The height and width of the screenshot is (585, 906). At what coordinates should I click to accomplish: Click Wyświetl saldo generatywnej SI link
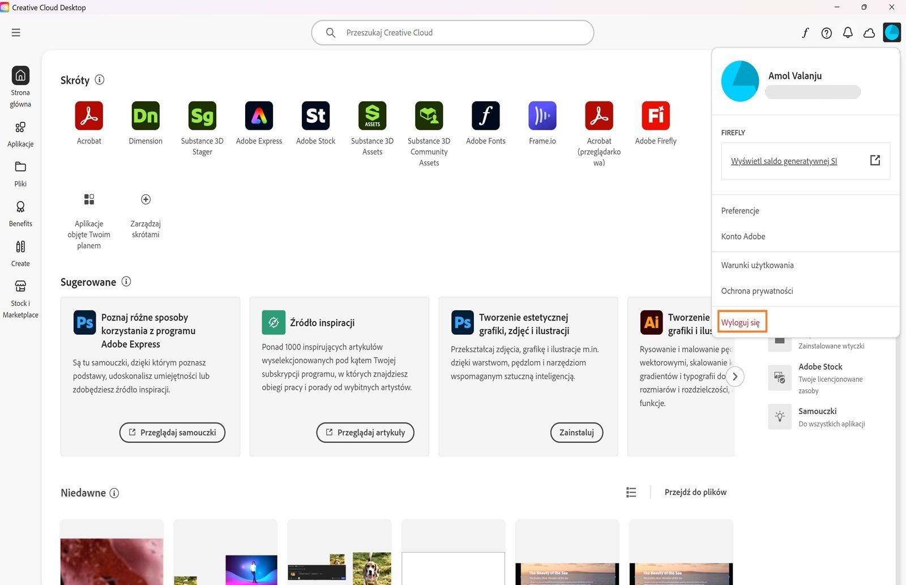coord(784,161)
